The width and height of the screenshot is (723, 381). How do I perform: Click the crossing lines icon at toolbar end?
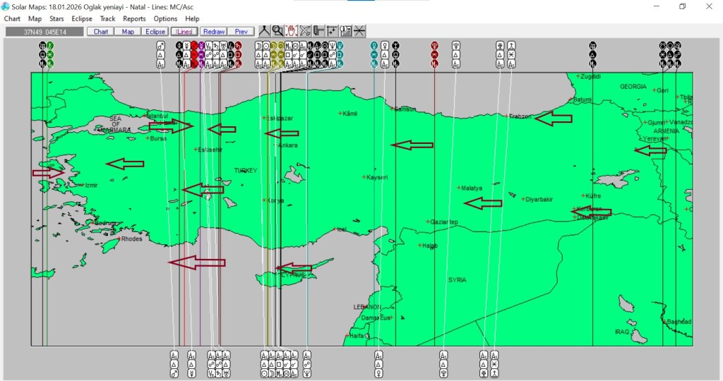coord(359,30)
